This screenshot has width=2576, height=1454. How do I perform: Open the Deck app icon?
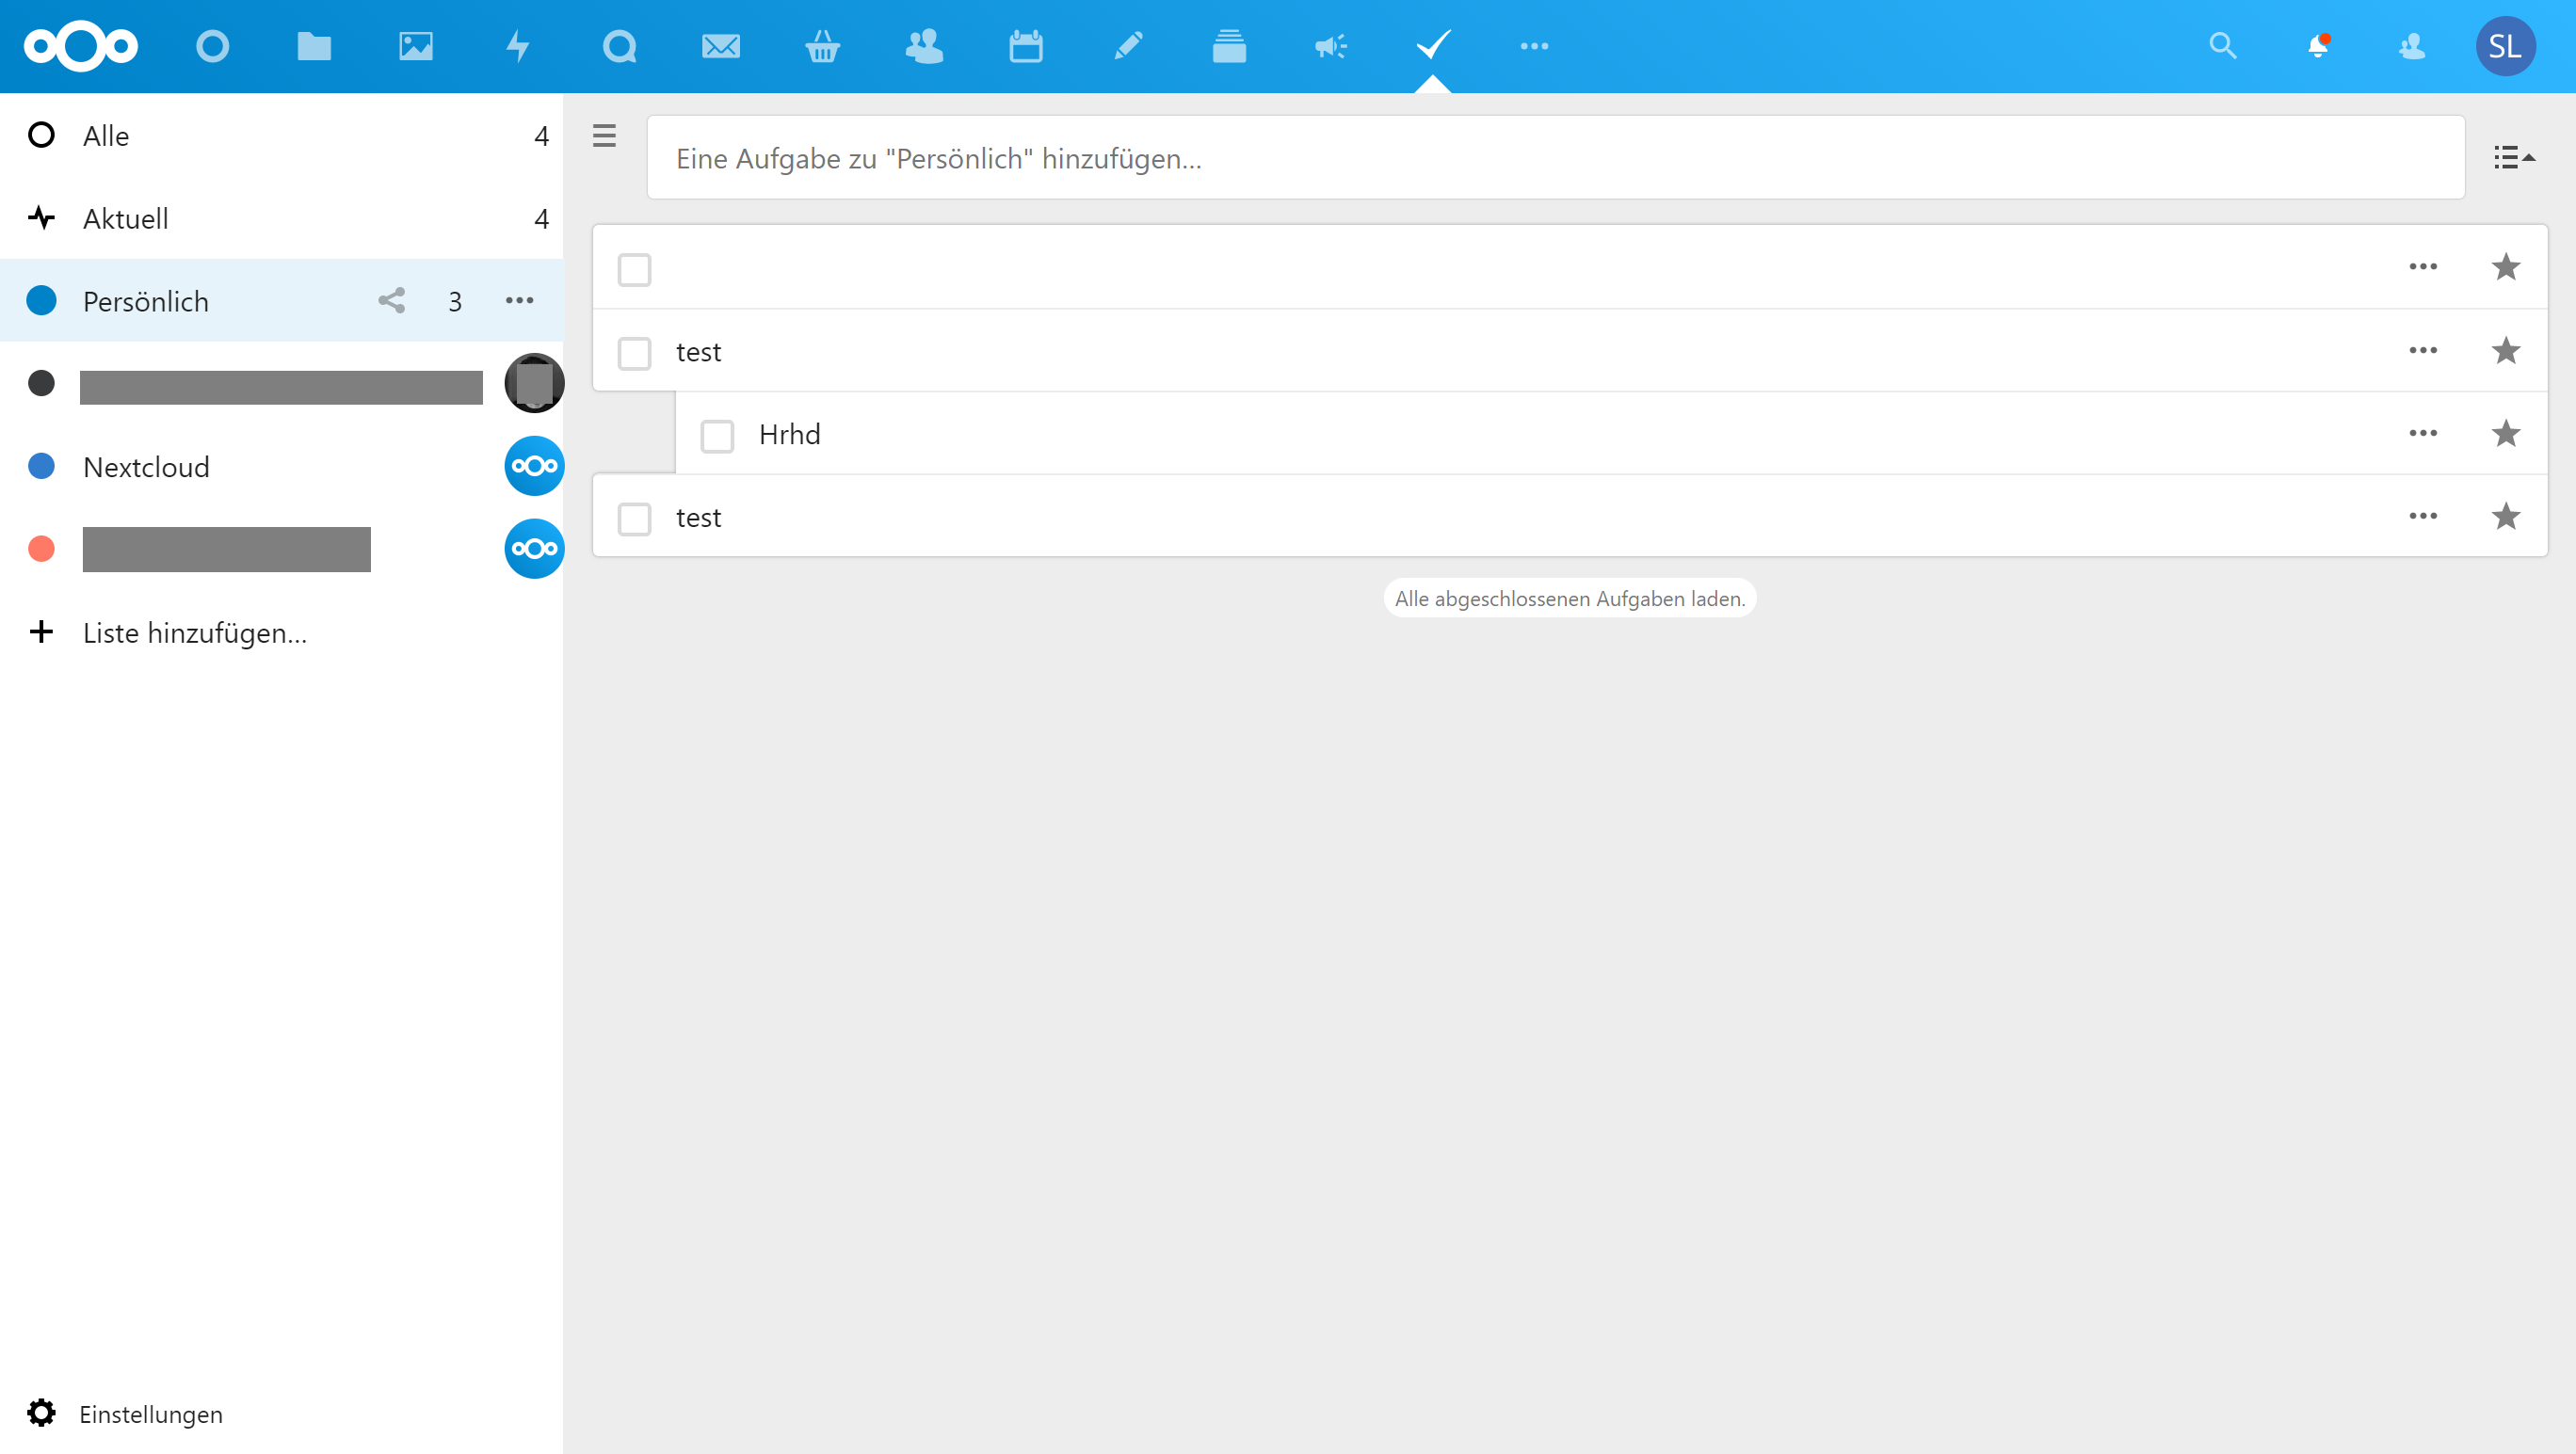tap(1229, 46)
